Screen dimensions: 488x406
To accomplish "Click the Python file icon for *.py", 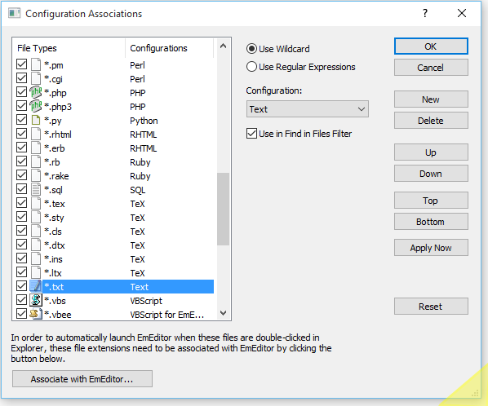I will (36, 120).
